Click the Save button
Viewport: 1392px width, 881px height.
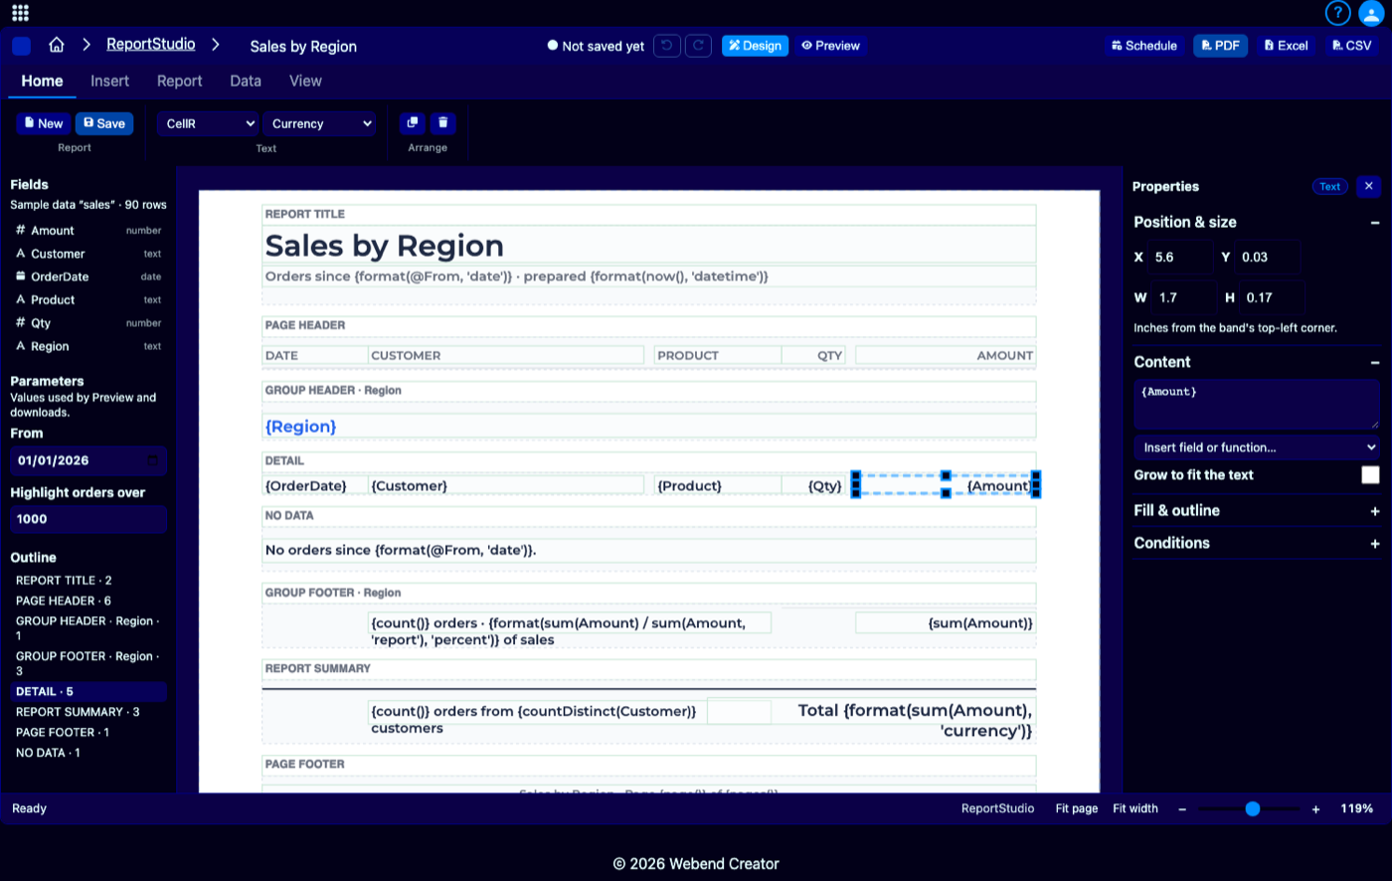[104, 123]
